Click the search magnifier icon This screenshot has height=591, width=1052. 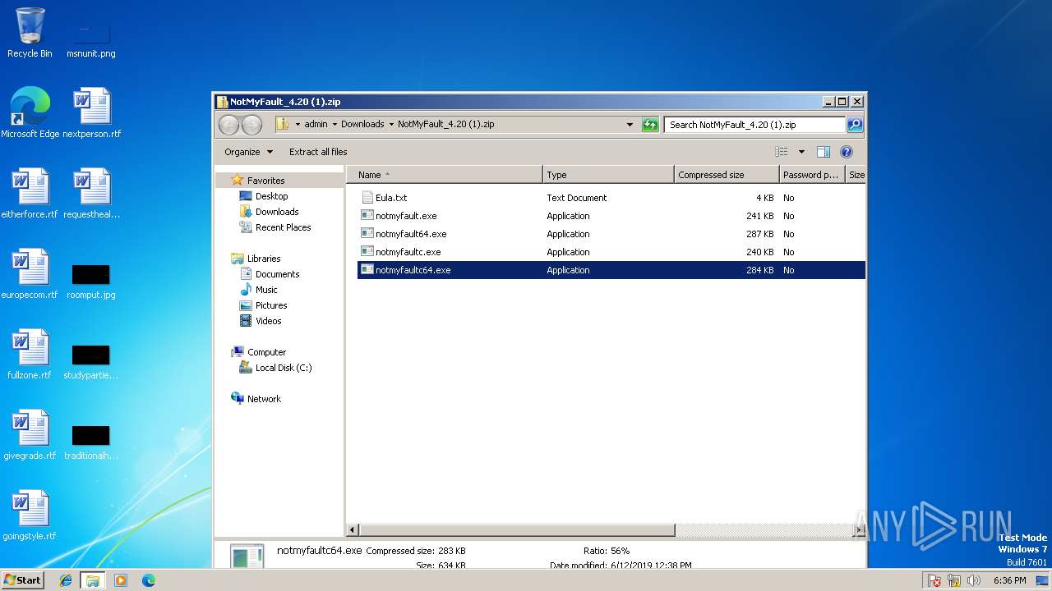pyautogui.click(x=855, y=125)
